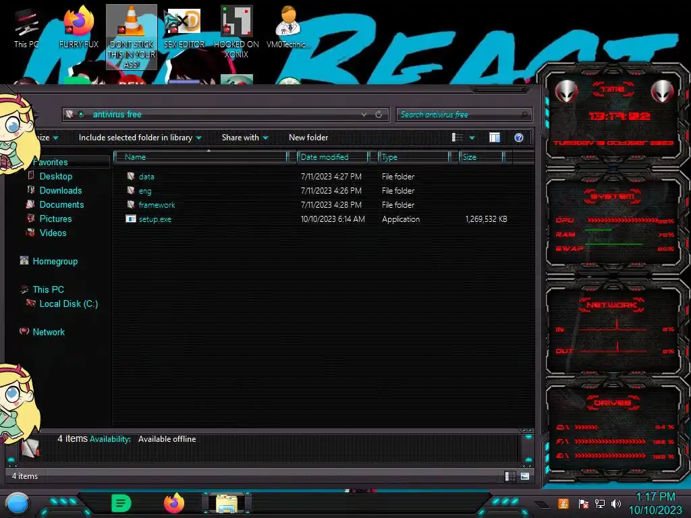691x518 pixels.
Task: Click the setup.exe file name
Action: point(155,219)
